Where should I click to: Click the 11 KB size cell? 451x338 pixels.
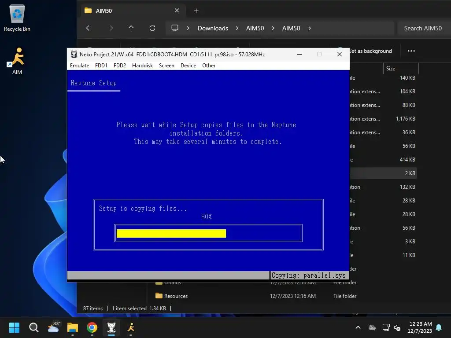click(409, 255)
